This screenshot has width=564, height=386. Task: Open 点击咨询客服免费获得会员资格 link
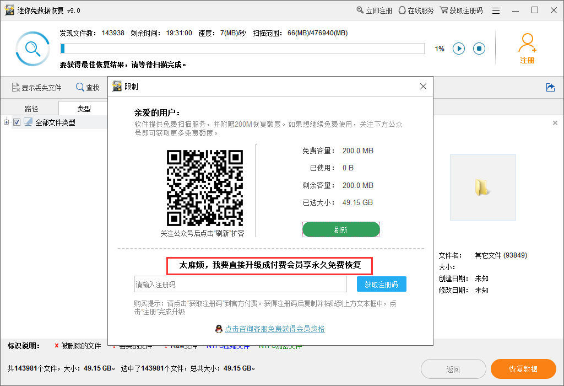click(275, 329)
